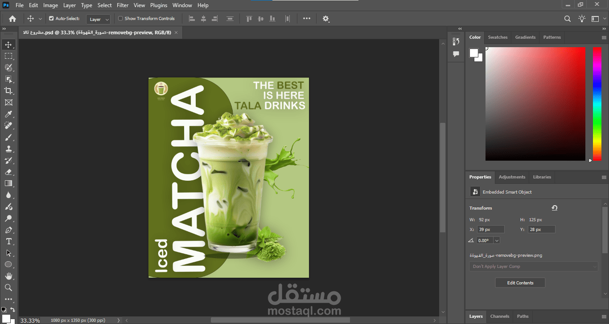Select the Brush tool
609x324 pixels.
click(8, 138)
